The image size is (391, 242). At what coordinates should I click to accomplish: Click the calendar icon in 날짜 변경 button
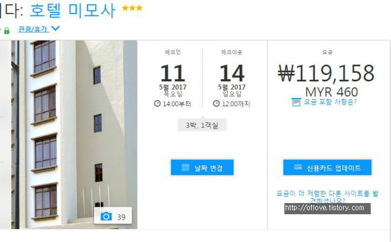(x=185, y=168)
